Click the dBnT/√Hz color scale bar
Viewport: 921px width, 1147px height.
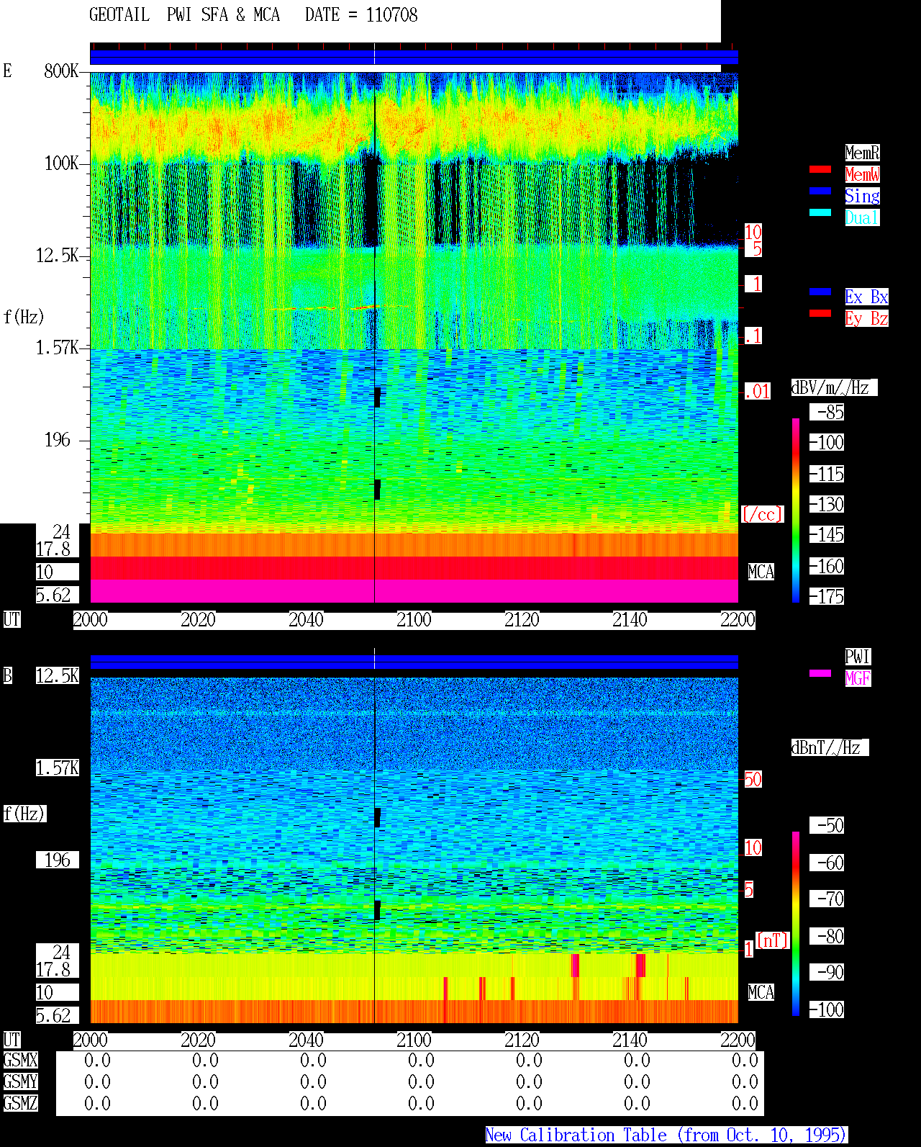(796, 924)
